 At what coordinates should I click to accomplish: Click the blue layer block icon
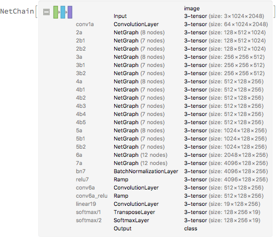pyautogui.click(x=63, y=12)
